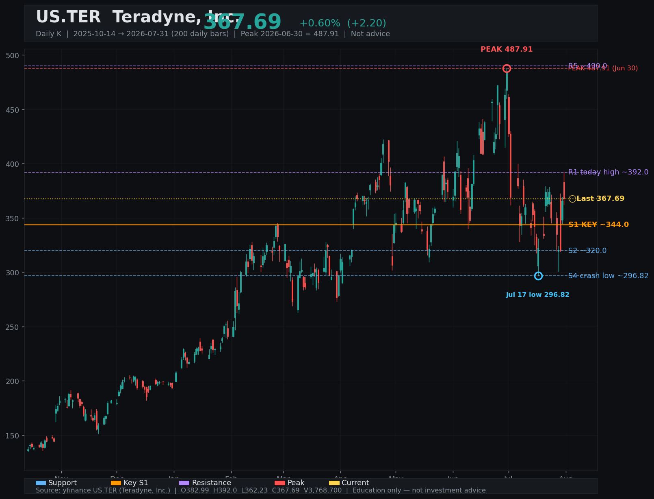Click the "S4 crash low ~296.82" label
This screenshot has height=499, width=654.
(x=608, y=276)
